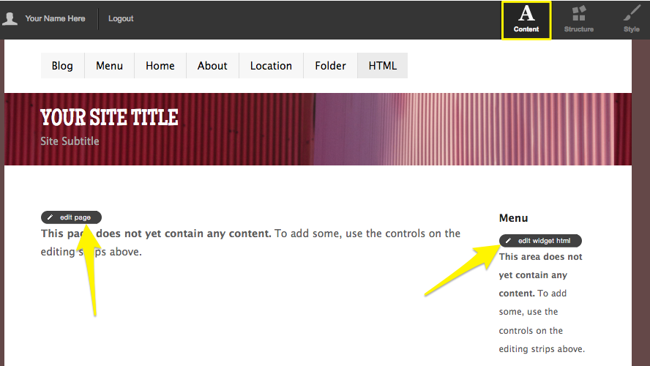Switch to the Location page tab
Image resolution: width=650 pixels, height=366 pixels.
pos(271,65)
